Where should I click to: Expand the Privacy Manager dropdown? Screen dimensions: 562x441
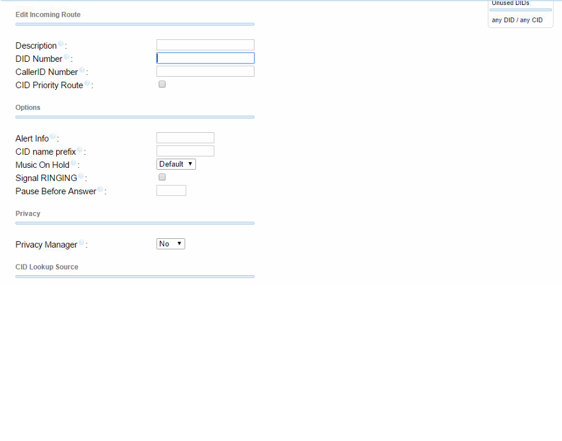point(170,244)
